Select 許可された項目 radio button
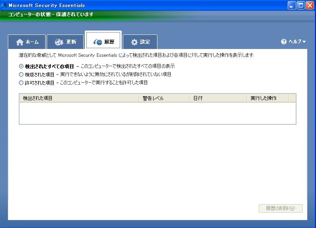Viewport: 316px width, 228px height. [21, 83]
